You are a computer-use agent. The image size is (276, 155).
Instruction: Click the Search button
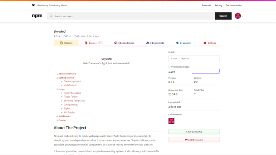pos(223,16)
